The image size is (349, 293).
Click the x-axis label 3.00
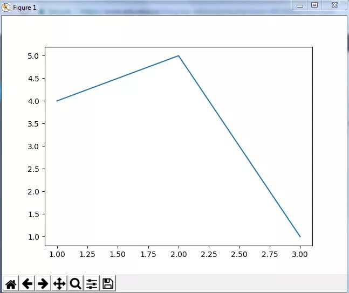pos(300,254)
